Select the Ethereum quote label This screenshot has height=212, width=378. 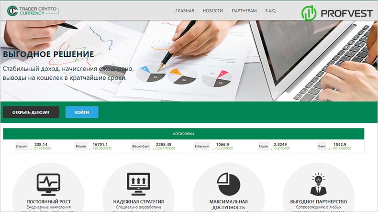(x=202, y=146)
